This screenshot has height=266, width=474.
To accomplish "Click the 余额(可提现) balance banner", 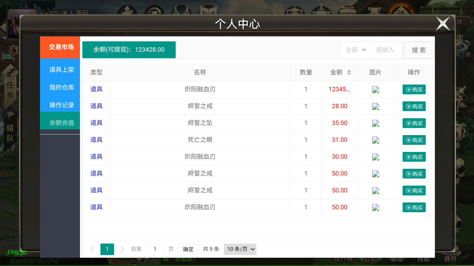I will tap(129, 50).
